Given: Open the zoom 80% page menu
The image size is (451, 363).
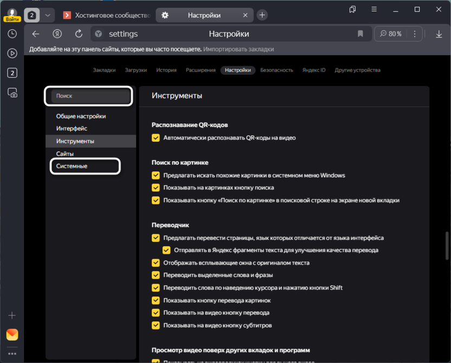Looking at the screenshot, I should click(x=391, y=34).
